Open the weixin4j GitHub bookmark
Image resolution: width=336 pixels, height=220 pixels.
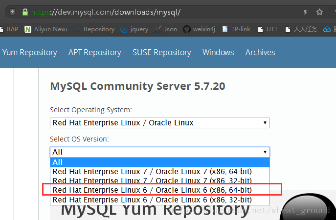(x=199, y=29)
